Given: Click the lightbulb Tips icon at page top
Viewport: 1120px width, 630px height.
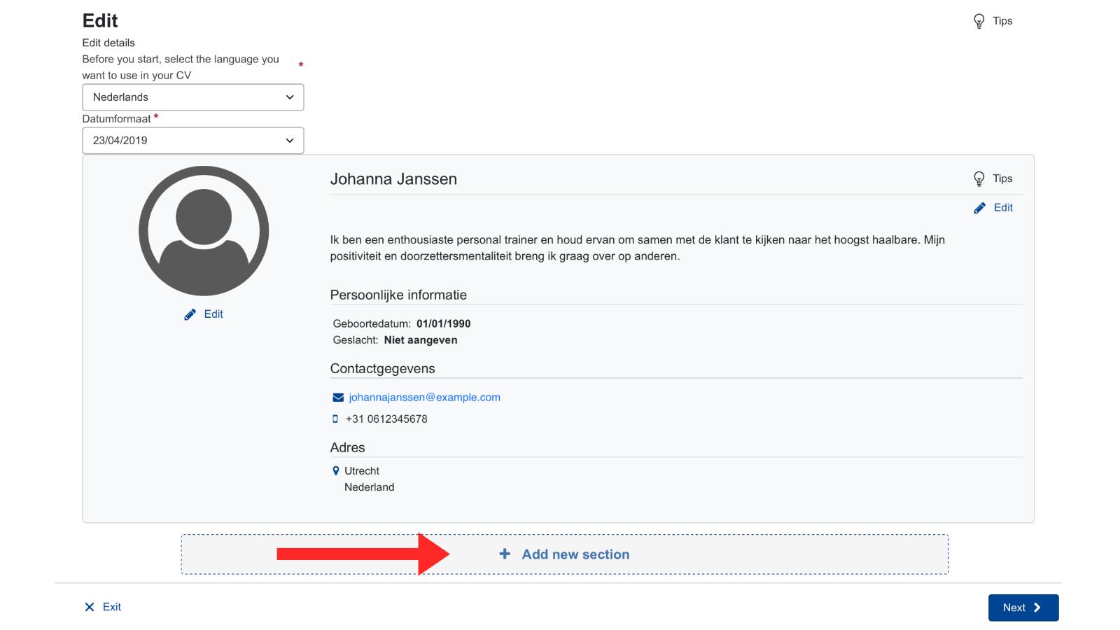Looking at the screenshot, I should (x=979, y=22).
